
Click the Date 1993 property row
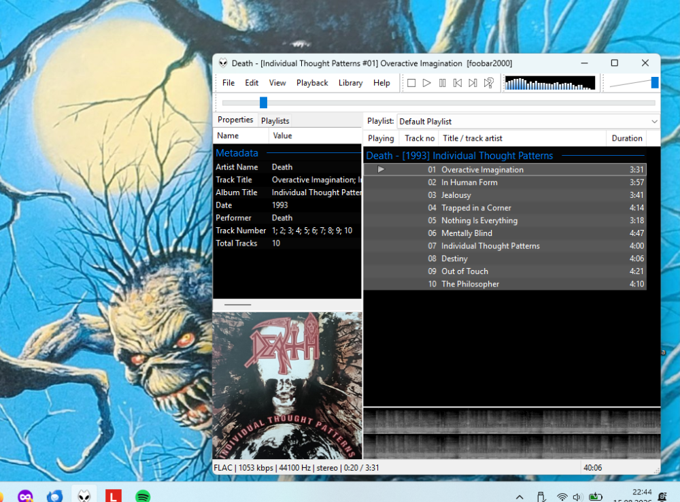pyautogui.click(x=288, y=205)
